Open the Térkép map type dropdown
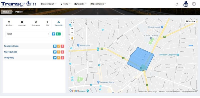Image resolution: width=200 pixels, height=98 pixels. tap(190, 21)
